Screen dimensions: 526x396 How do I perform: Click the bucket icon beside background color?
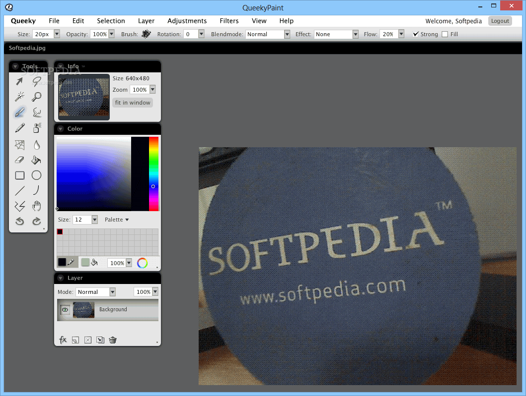point(94,262)
